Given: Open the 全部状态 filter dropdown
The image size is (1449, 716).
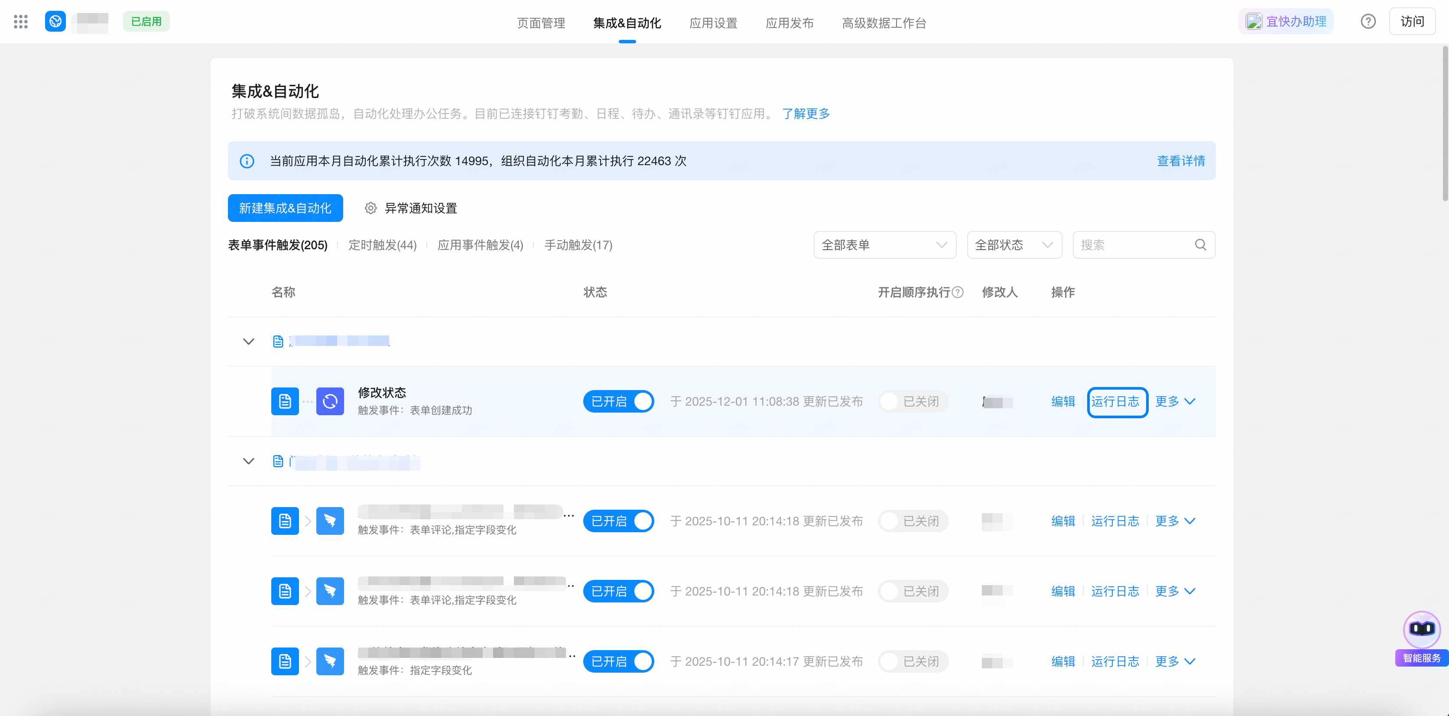Looking at the screenshot, I should point(1014,245).
